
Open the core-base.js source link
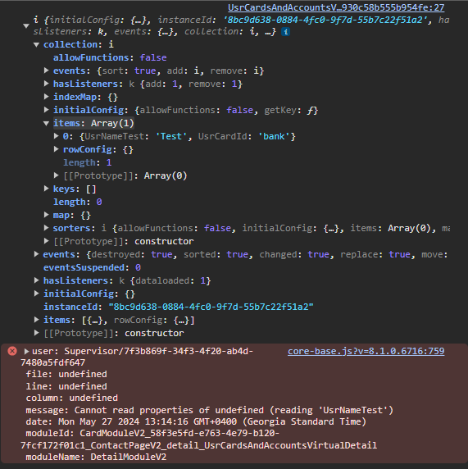click(x=366, y=351)
